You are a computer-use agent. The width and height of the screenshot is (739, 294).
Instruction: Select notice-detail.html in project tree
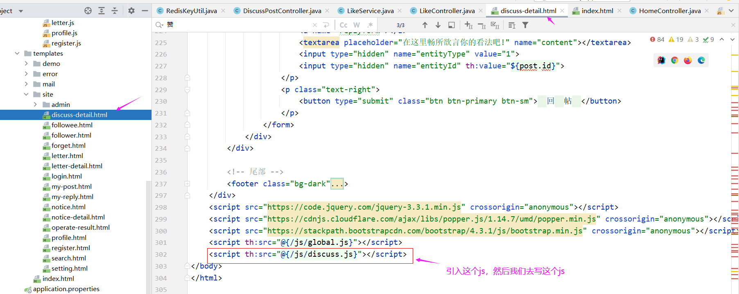point(78,217)
